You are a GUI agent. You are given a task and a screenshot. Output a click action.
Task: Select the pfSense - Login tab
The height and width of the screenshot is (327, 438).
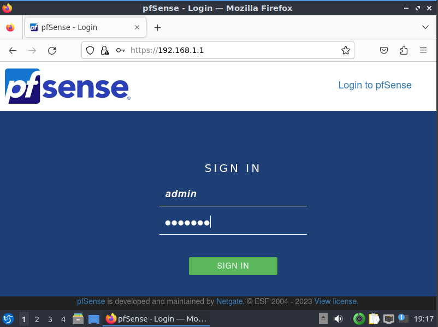[x=85, y=27]
